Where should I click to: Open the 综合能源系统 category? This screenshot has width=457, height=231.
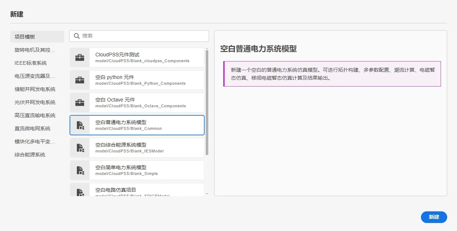coord(30,155)
